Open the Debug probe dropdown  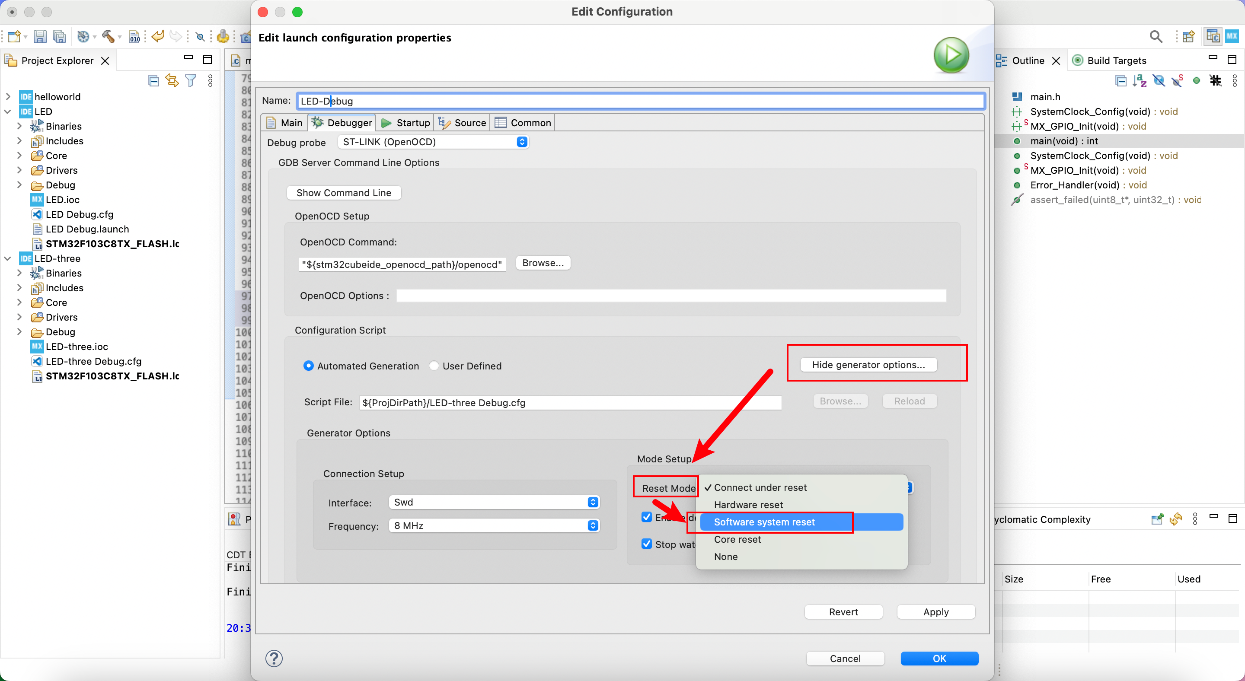[433, 142]
